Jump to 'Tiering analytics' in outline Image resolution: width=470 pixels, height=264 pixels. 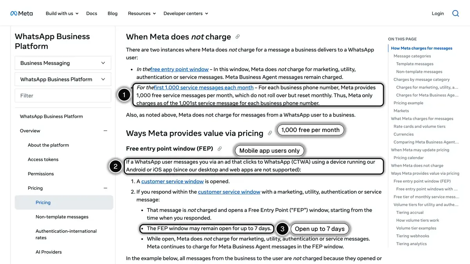click(x=411, y=244)
